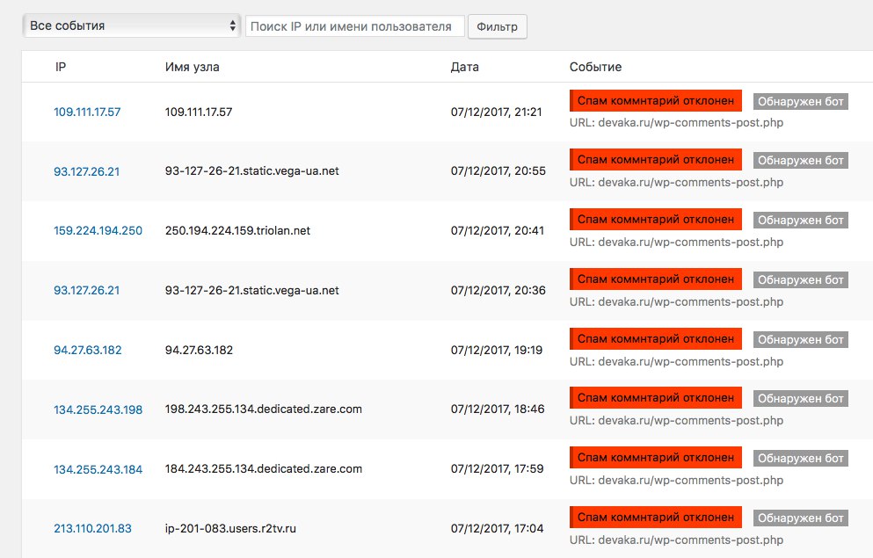Click 'Обнаружен бот' tag in 20:55 row
This screenshot has width=873, height=558.
tap(801, 160)
